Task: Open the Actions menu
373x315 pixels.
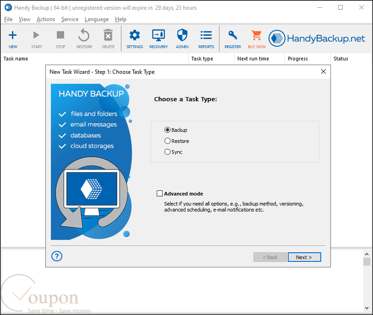Action: tap(46, 19)
